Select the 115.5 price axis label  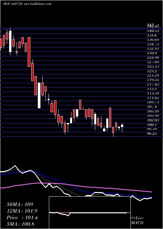pos(152,89)
